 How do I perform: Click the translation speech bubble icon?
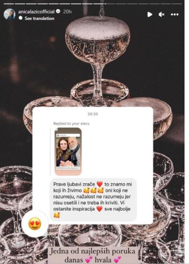click(21, 18)
